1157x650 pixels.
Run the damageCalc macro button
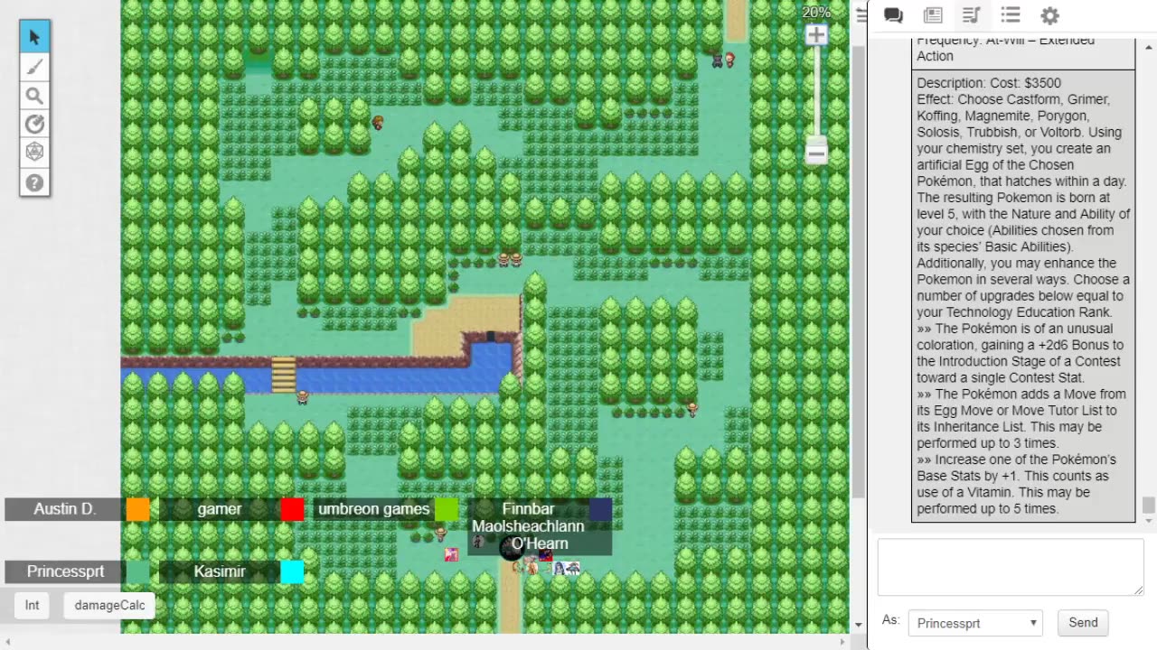point(109,605)
